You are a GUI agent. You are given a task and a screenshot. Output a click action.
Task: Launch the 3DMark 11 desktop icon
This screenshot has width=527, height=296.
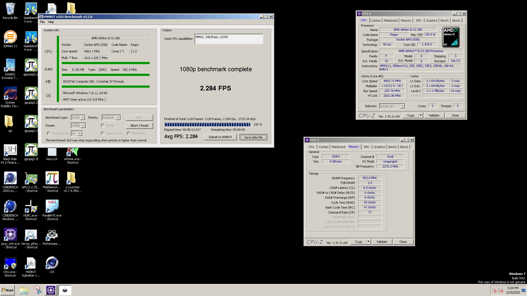point(10,39)
